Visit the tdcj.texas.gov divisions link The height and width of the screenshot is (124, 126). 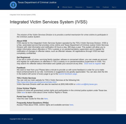click(x=37, y=82)
